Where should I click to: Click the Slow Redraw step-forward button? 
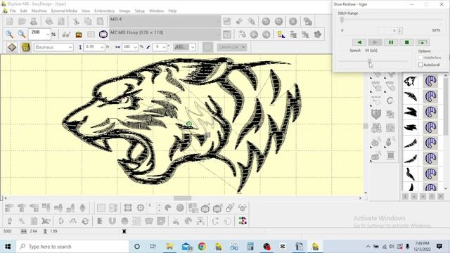[x=423, y=42]
